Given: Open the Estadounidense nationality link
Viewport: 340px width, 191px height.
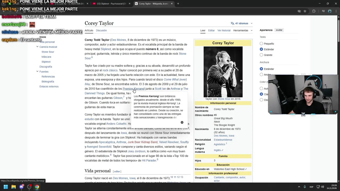Looking at the screenshot, I should [223, 140].
